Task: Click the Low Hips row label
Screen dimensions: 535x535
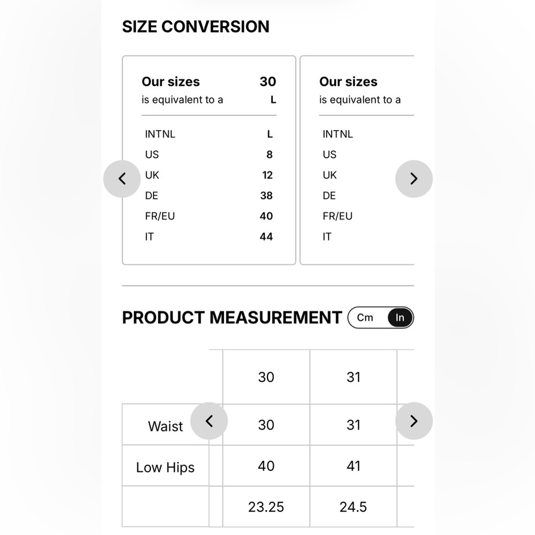Action: click(x=165, y=466)
